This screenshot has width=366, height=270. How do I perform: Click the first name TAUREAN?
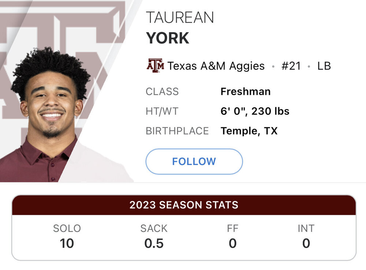coord(180,18)
